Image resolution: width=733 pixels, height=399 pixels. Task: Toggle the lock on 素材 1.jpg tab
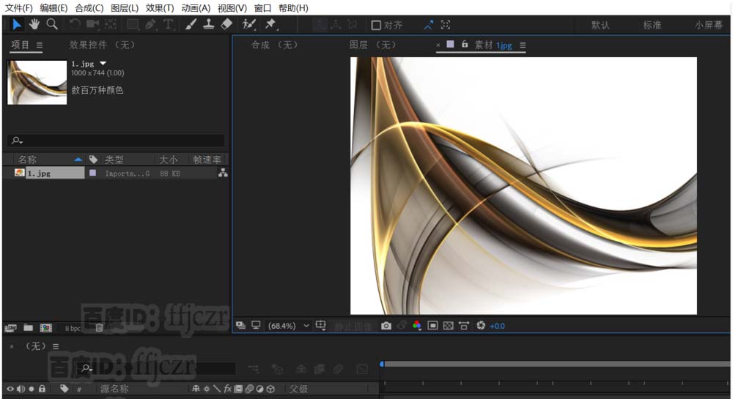(465, 45)
